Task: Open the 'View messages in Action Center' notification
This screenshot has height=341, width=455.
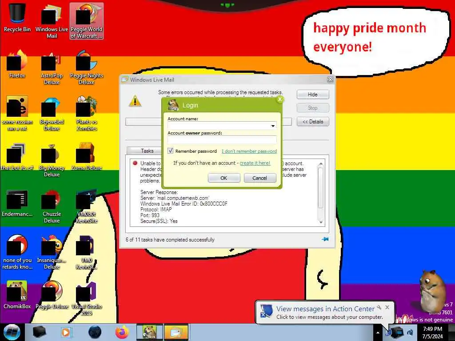Action: point(325,309)
